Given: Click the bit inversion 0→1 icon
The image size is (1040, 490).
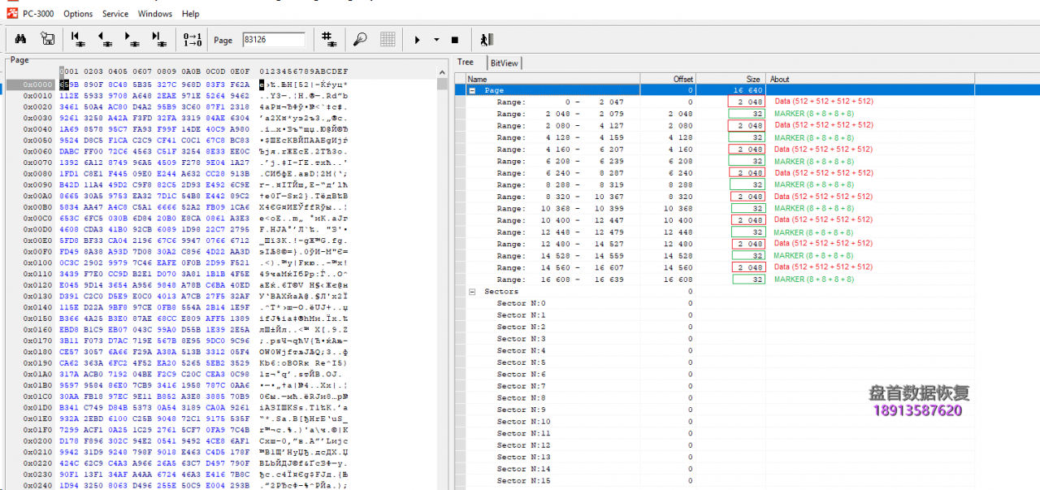Looking at the screenshot, I should [x=193, y=39].
